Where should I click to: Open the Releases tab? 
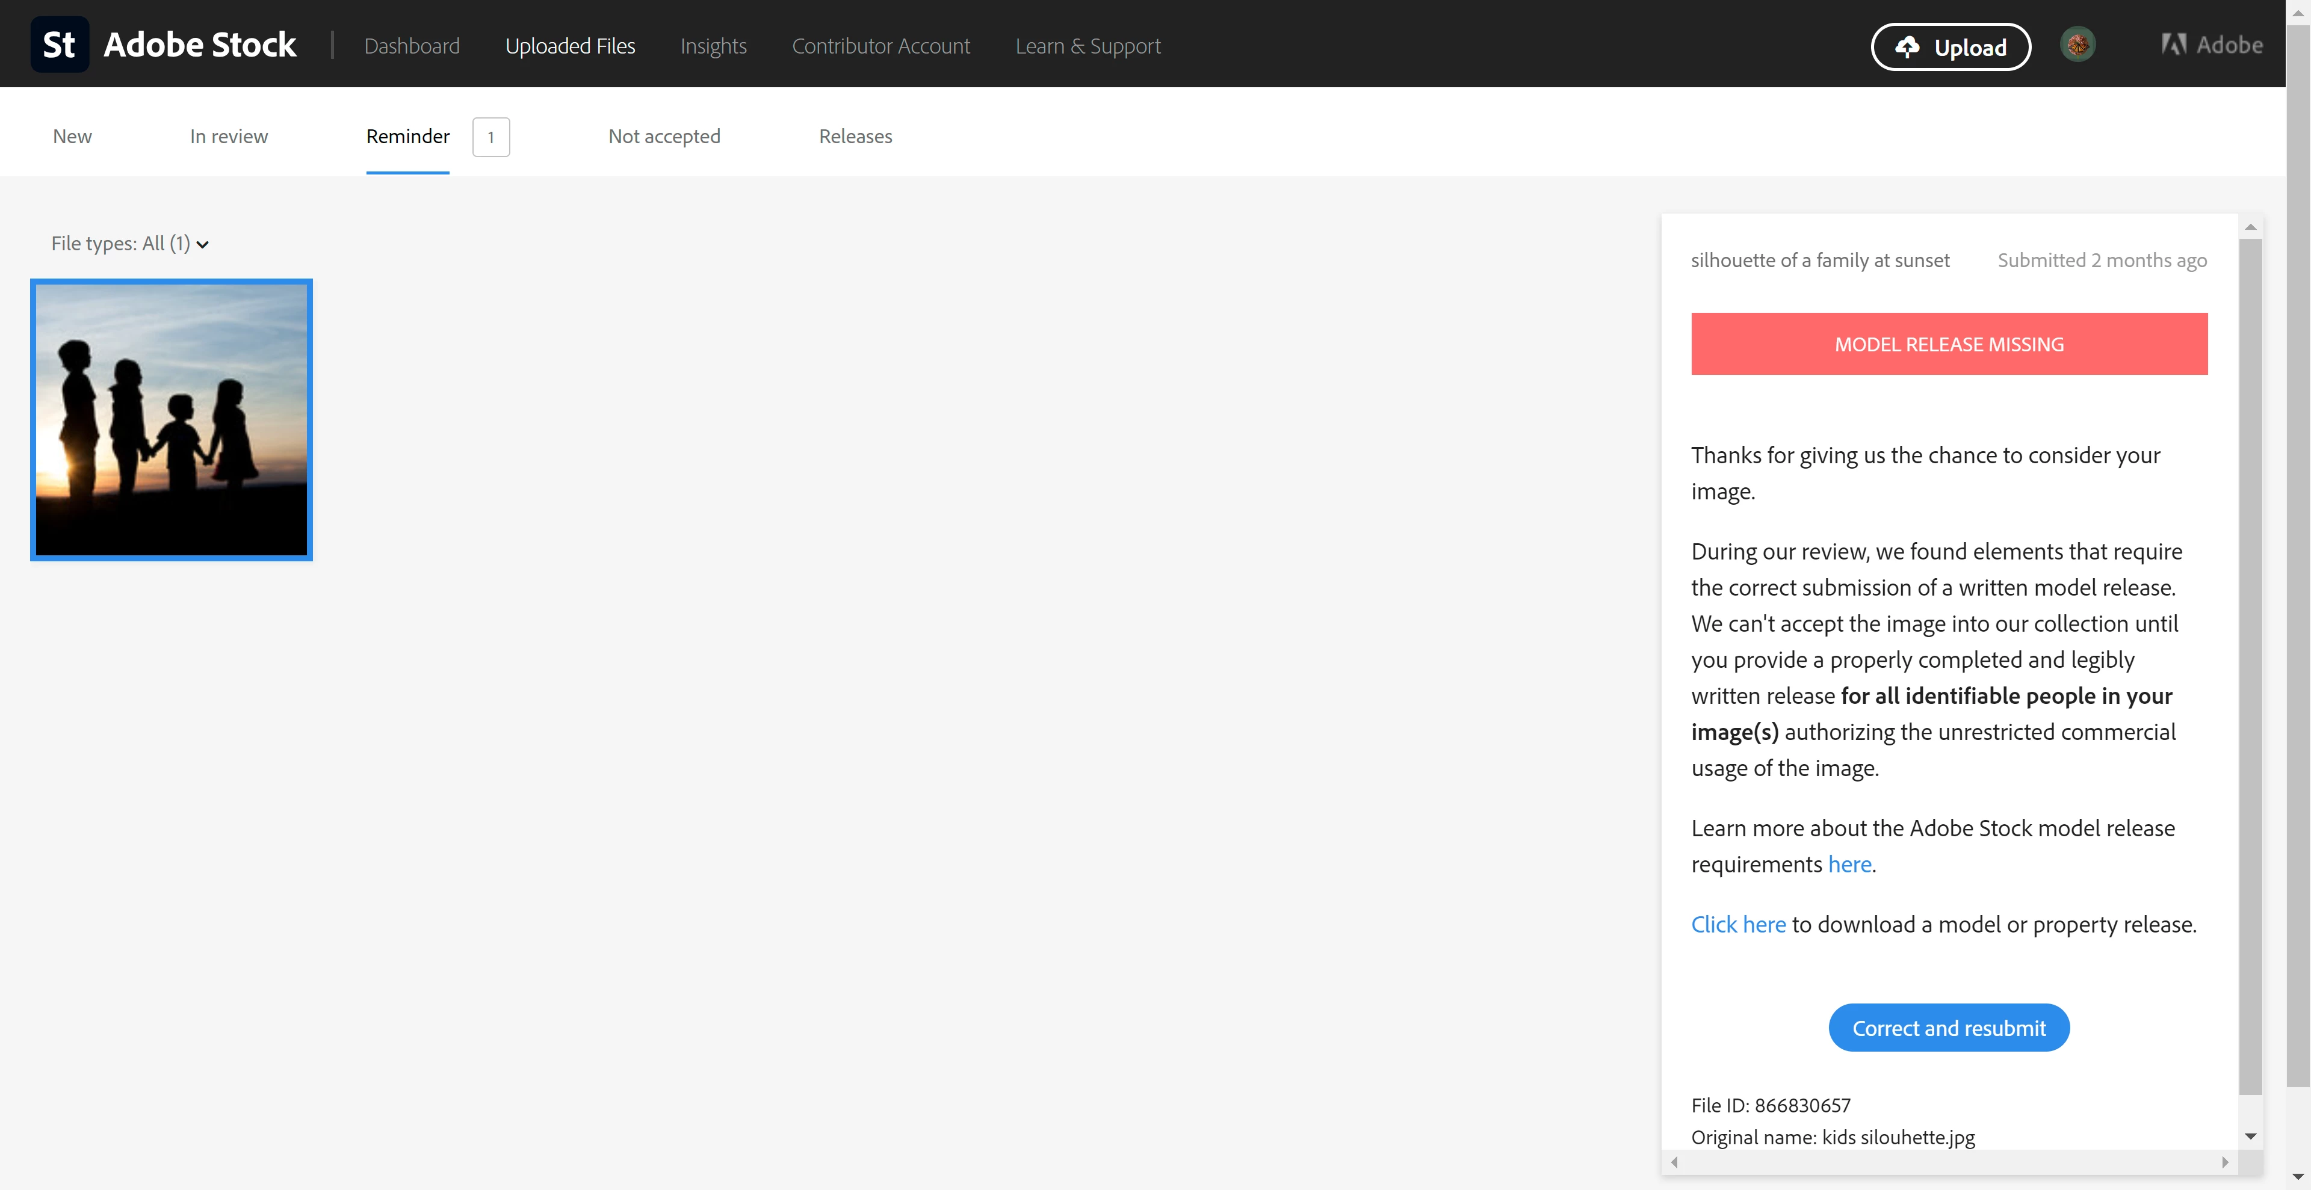coord(855,137)
